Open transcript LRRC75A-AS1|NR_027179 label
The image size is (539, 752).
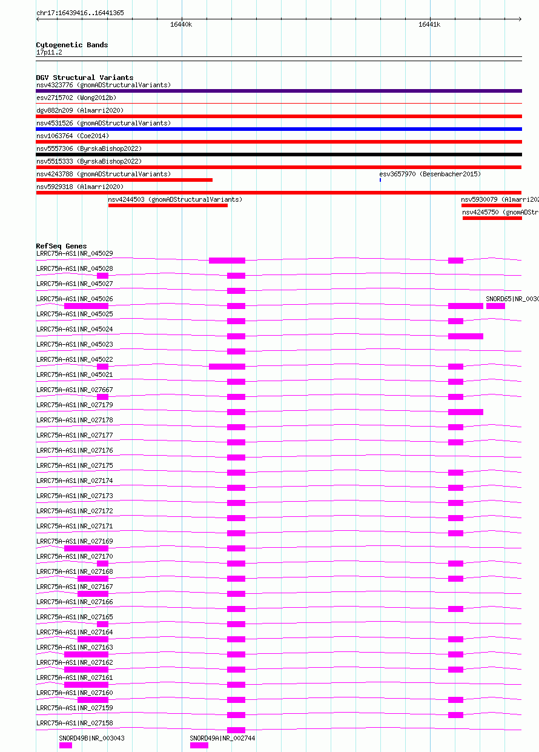[74, 405]
